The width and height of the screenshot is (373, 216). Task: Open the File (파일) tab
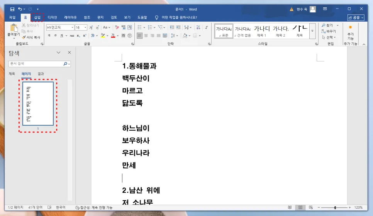coord(12,17)
